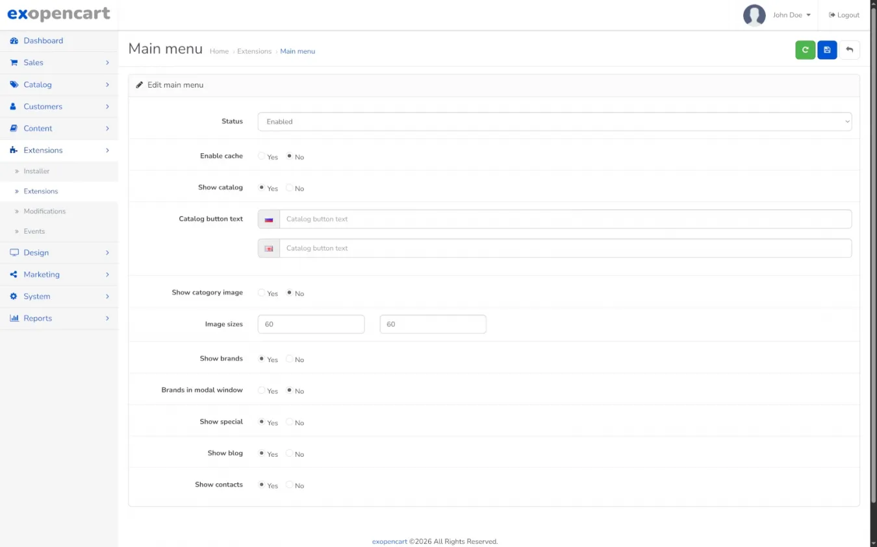This screenshot has width=877, height=547.
Task: Click the blue save icon button
Action: pos(827,50)
